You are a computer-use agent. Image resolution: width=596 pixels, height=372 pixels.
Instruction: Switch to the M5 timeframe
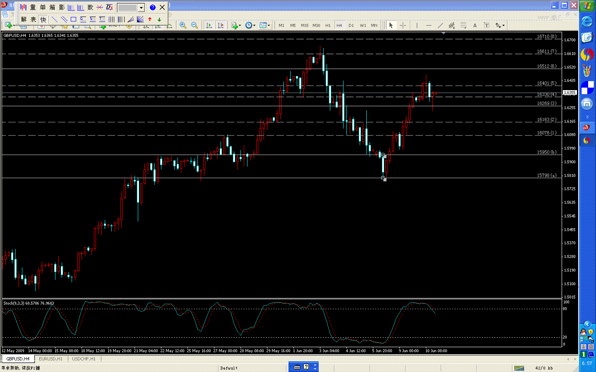pyautogui.click(x=293, y=25)
